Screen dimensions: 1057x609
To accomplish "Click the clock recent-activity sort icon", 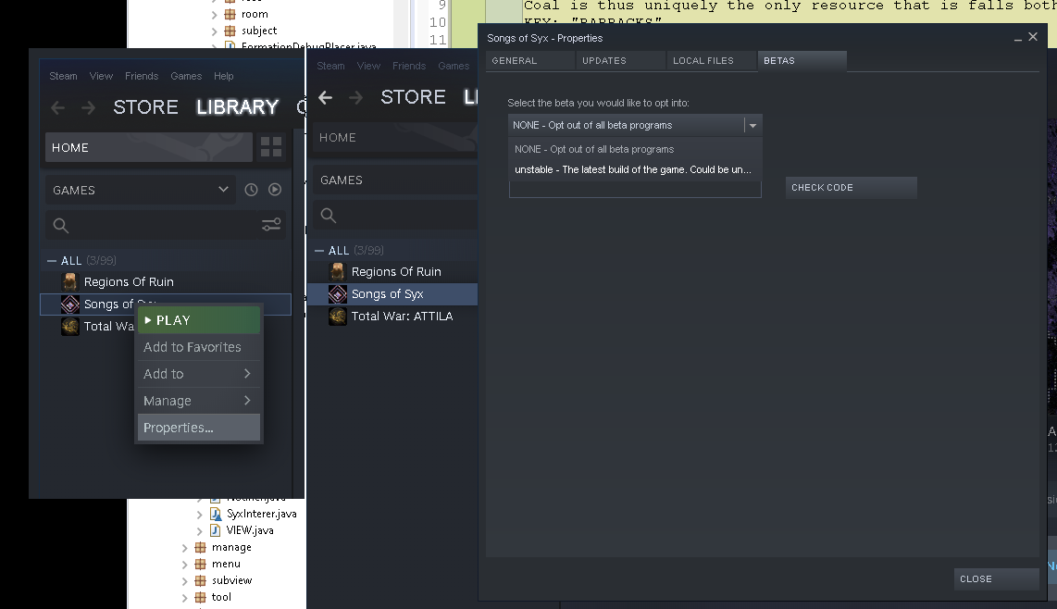I will (252, 190).
